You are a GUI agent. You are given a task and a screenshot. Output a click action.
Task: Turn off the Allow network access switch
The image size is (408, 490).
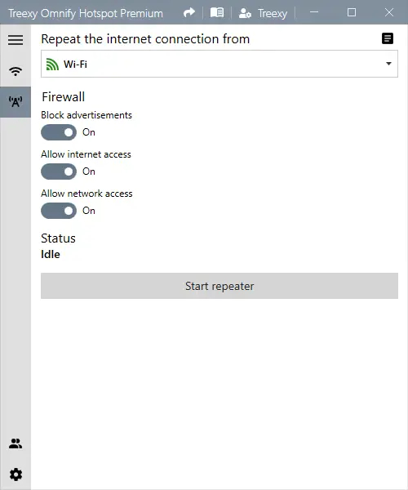tap(59, 211)
